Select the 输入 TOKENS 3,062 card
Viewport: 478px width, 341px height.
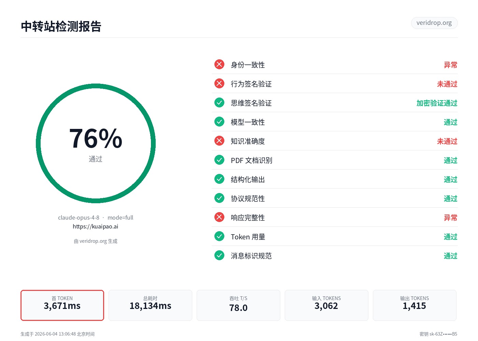(326, 305)
